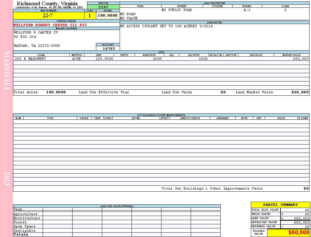Click Agriculture row label
The width and height of the screenshot is (311, 237).
pos(25,214)
